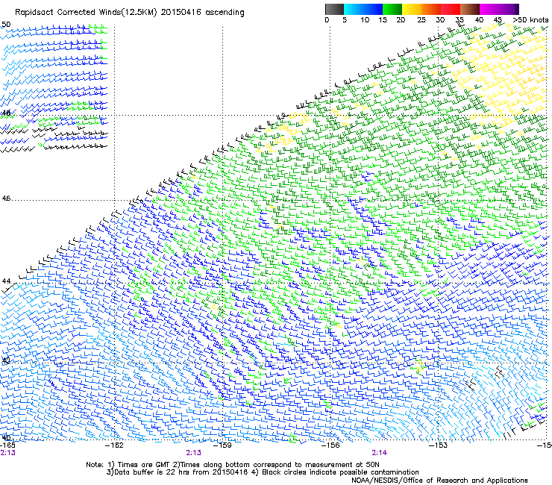Click the latitude label 46
This screenshot has width=552, height=485.
(6, 198)
